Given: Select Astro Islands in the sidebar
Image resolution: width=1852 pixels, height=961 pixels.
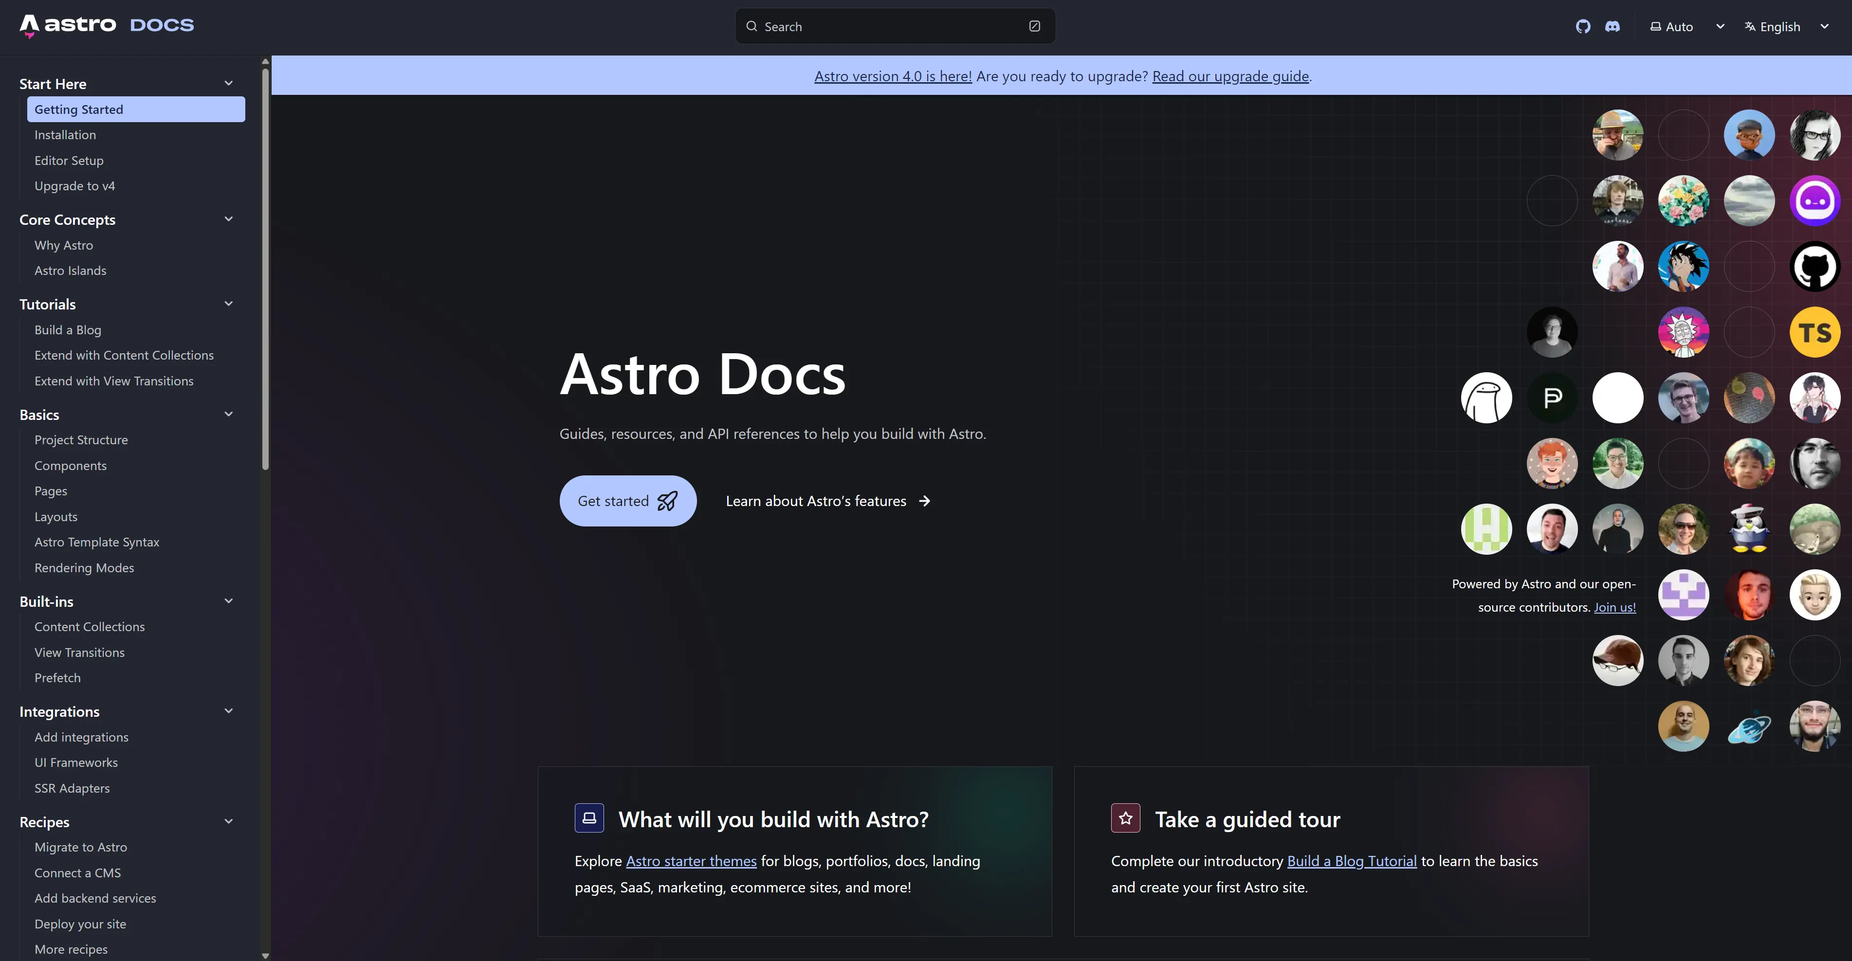Looking at the screenshot, I should click(x=71, y=271).
